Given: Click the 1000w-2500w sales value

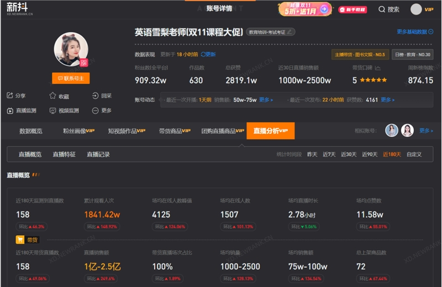Looking at the screenshot, I should [305, 80].
